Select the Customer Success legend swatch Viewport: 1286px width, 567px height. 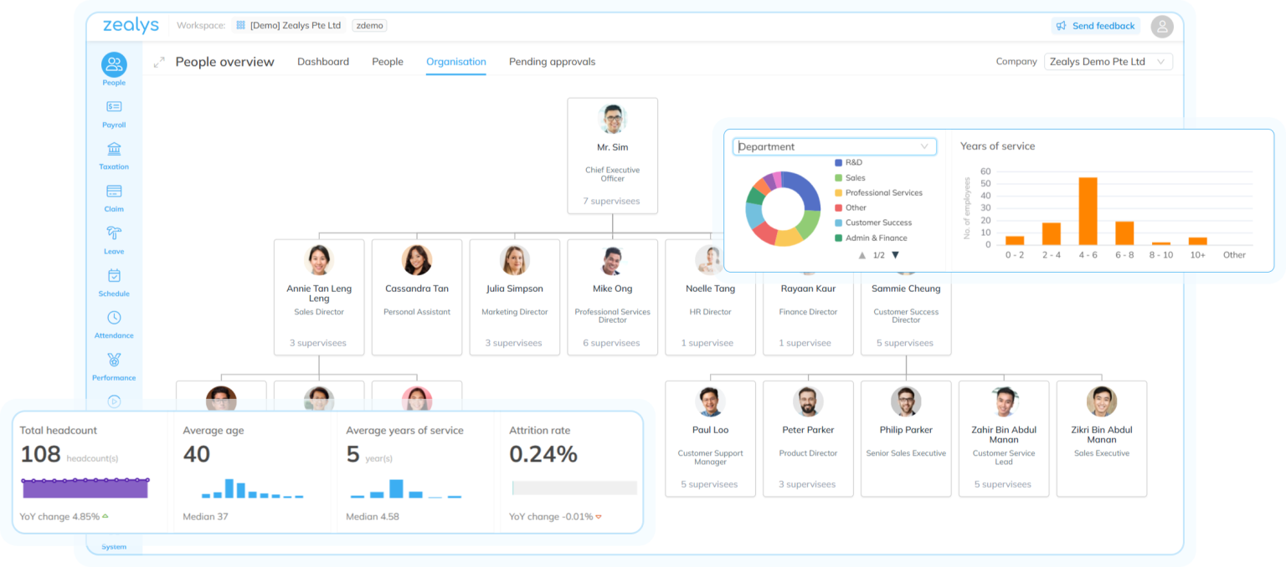pos(838,222)
